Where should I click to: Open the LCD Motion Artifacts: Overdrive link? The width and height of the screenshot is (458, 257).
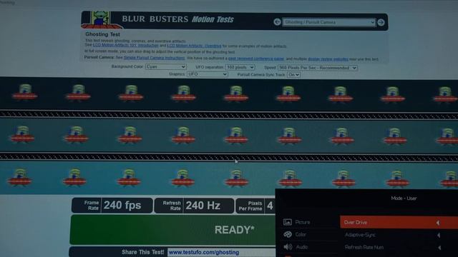[x=194, y=46]
